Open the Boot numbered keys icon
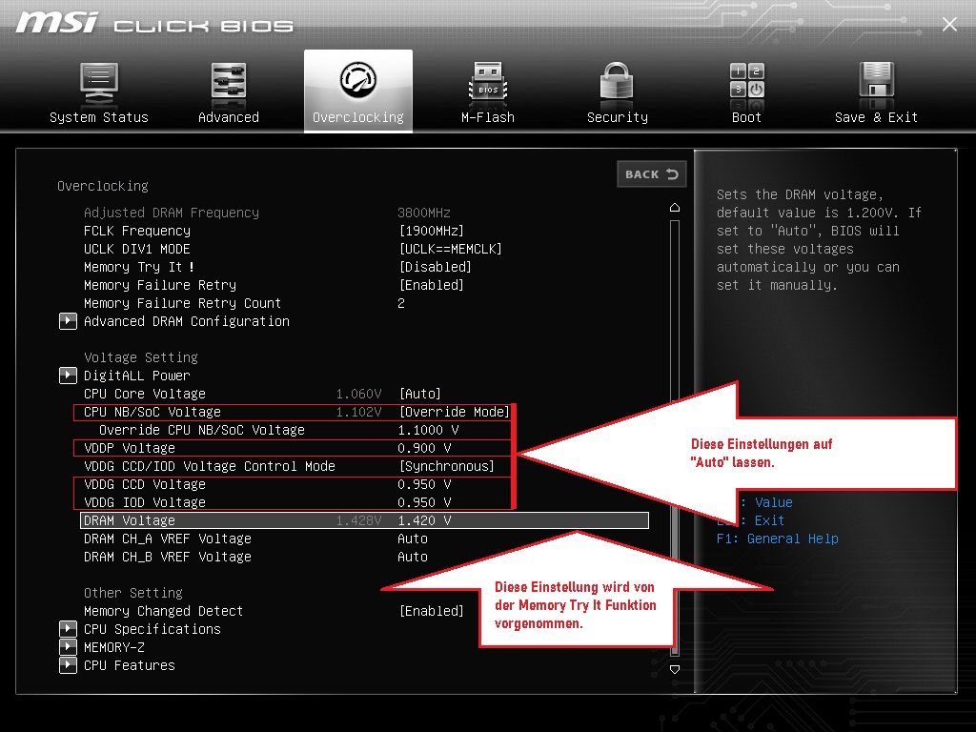 pyautogui.click(x=747, y=81)
